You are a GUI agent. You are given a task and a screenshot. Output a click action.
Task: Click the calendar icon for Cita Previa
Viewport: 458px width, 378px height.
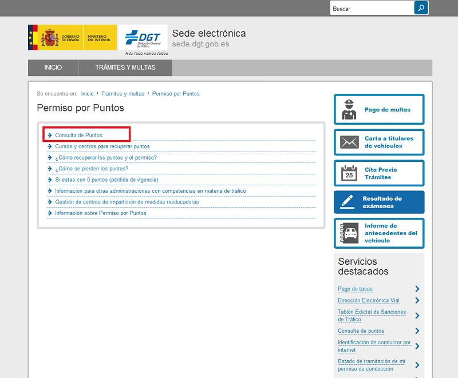click(349, 173)
